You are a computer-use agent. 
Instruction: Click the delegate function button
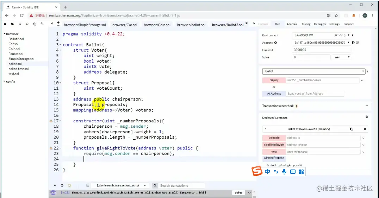pos(274,138)
